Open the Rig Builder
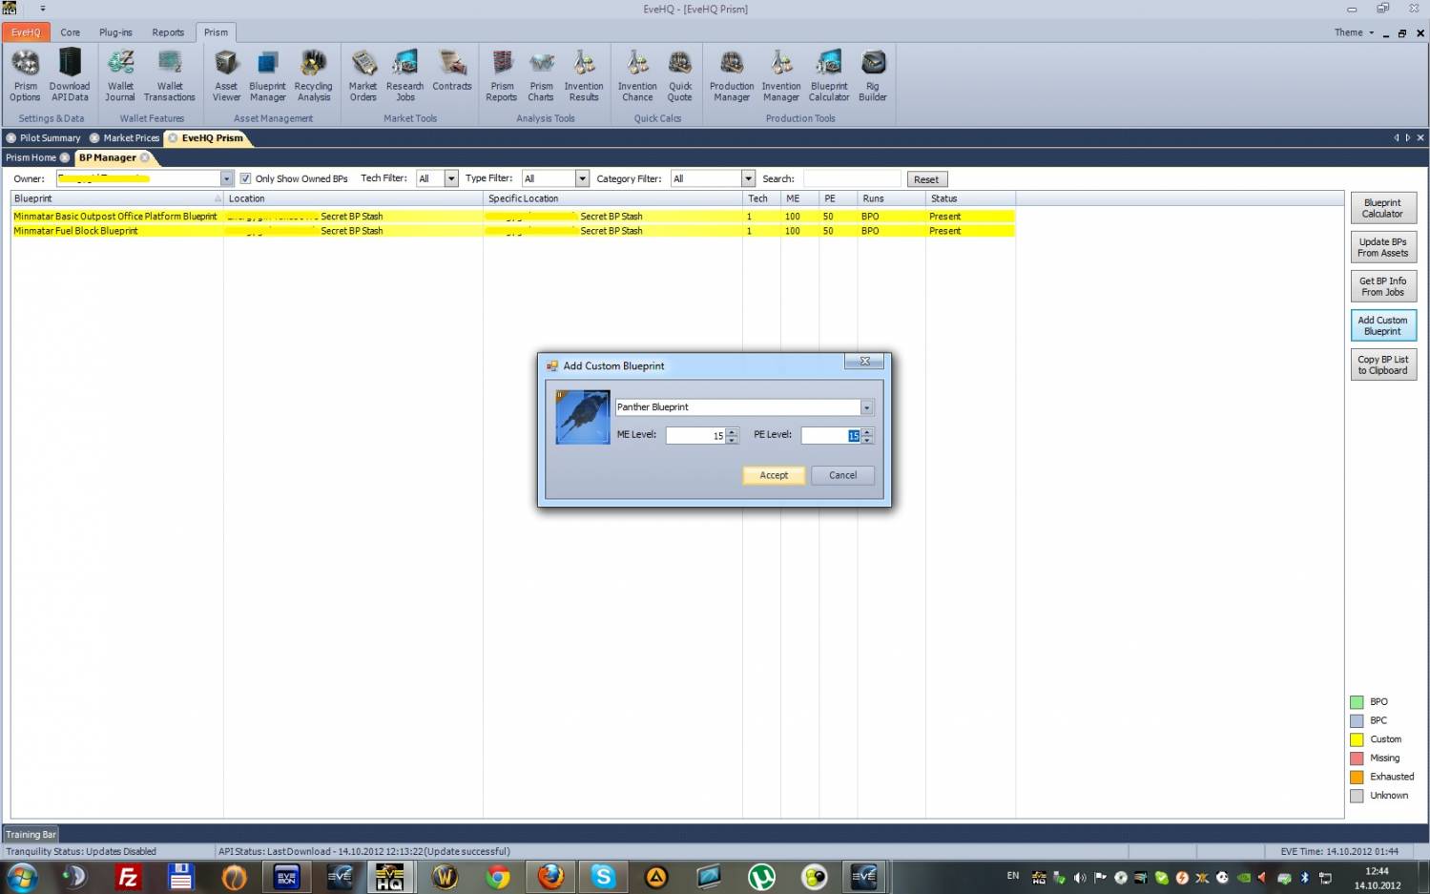 [873, 75]
